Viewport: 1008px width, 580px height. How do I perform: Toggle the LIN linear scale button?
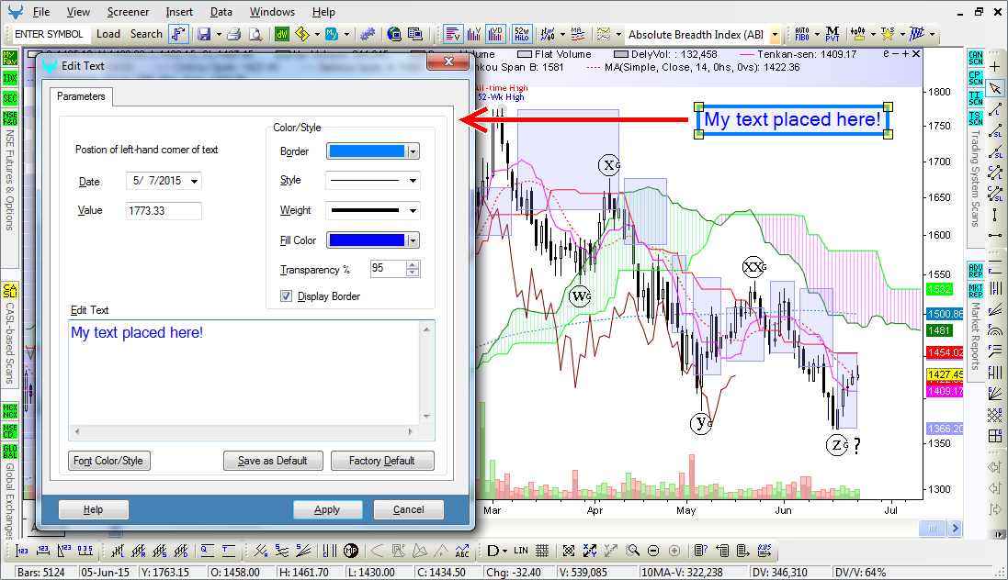521,551
